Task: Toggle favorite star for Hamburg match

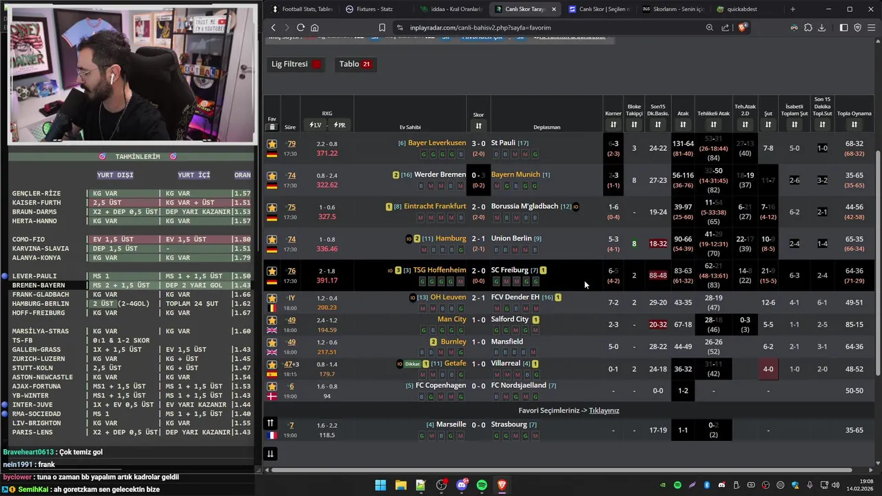Action: coord(272,239)
